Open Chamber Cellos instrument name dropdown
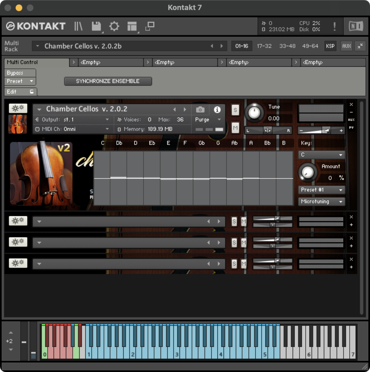This screenshot has height=372, width=370. pyautogui.click(x=39, y=110)
